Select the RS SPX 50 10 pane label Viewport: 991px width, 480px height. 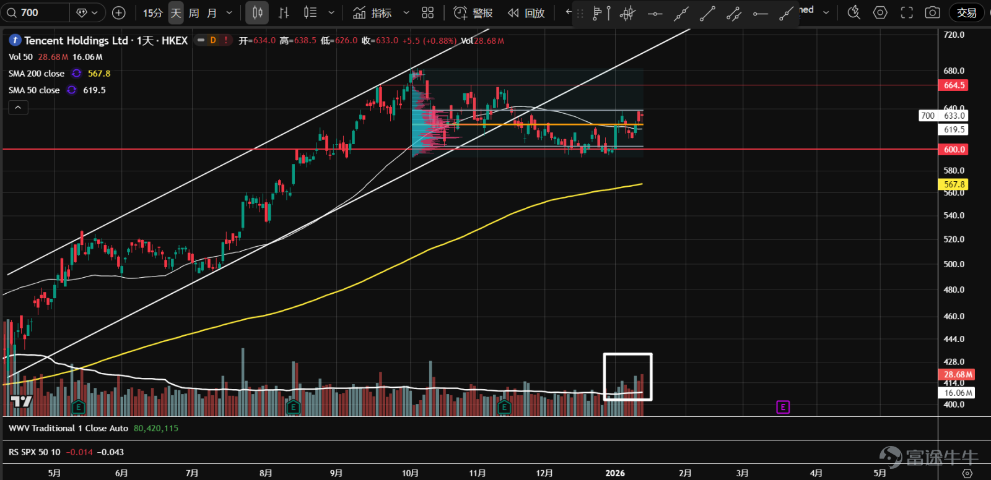tap(35, 452)
